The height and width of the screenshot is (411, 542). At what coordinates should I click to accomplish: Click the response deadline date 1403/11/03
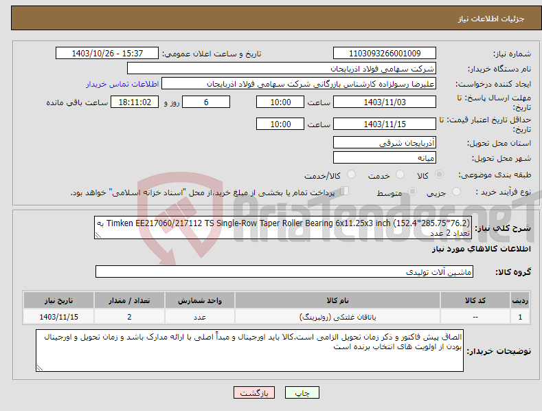click(x=385, y=102)
